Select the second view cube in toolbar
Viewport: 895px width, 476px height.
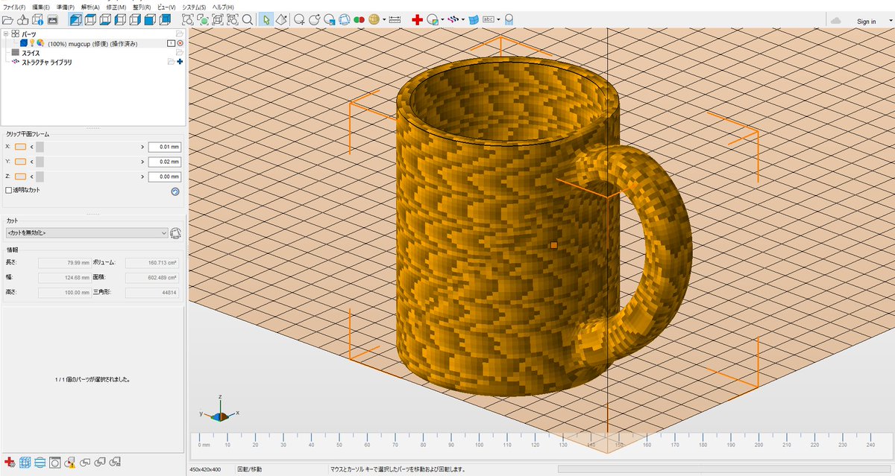coord(91,20)
